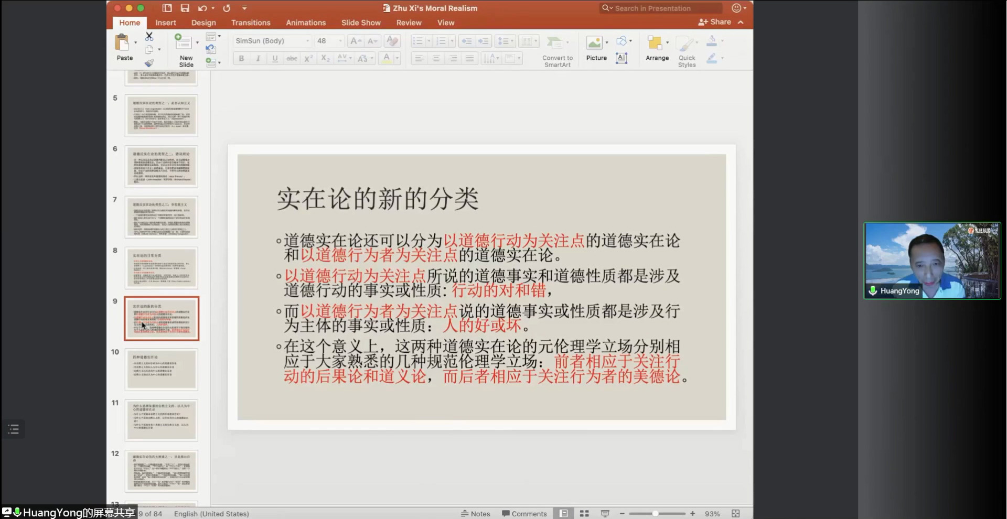
Task: Toggle Bold formatting
Action: (241, 58)
